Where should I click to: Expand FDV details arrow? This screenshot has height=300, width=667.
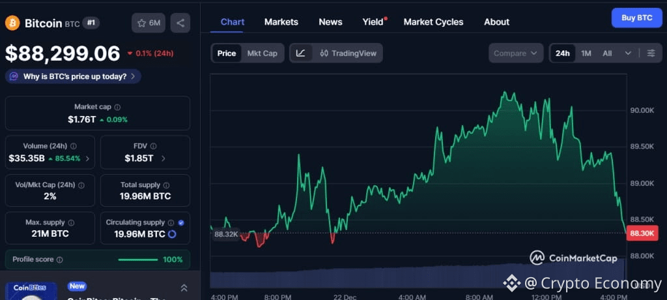163,158
